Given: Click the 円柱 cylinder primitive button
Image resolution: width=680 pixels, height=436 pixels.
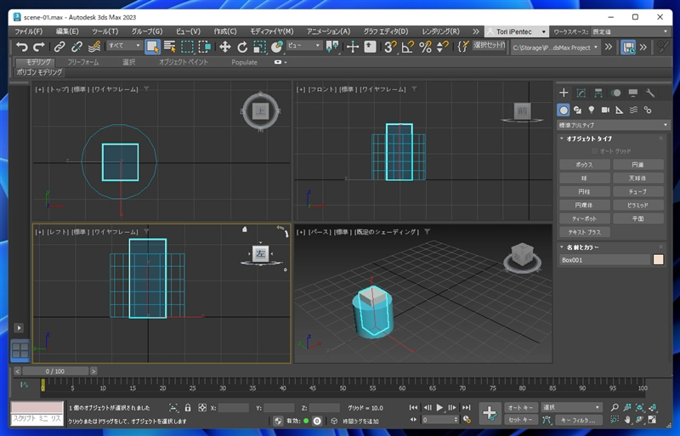Looking at the screenshot, I should (584, 192).
